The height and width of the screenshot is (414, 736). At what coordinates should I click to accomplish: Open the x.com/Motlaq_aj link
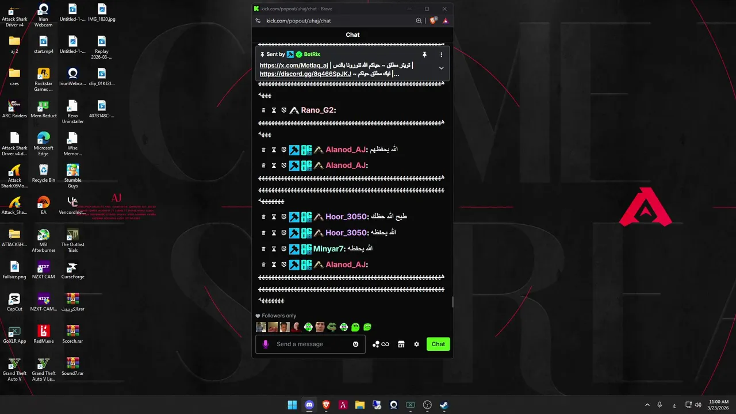[x=294, y=66]
